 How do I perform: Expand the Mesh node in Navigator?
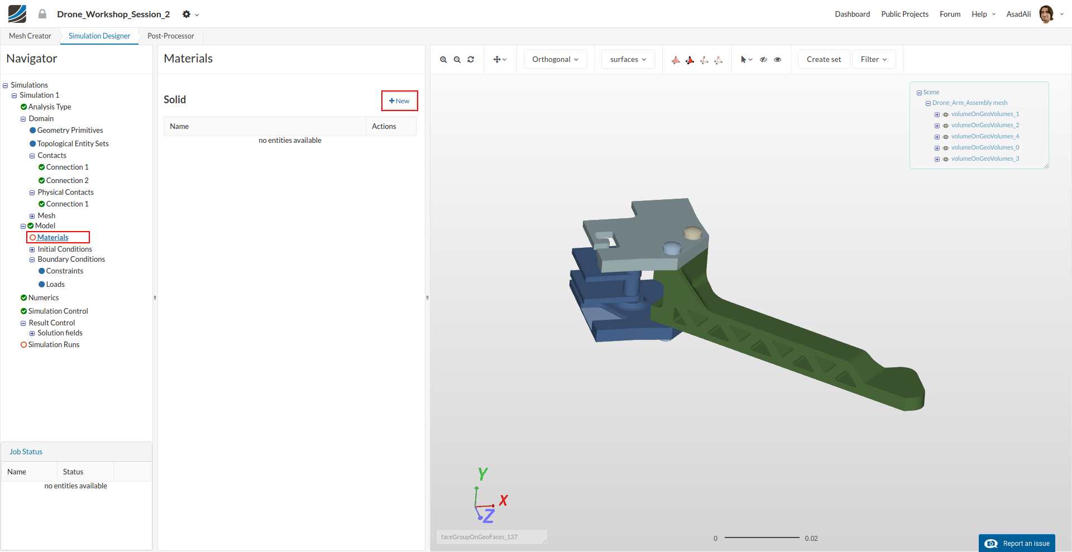click(x=32, y=216)
